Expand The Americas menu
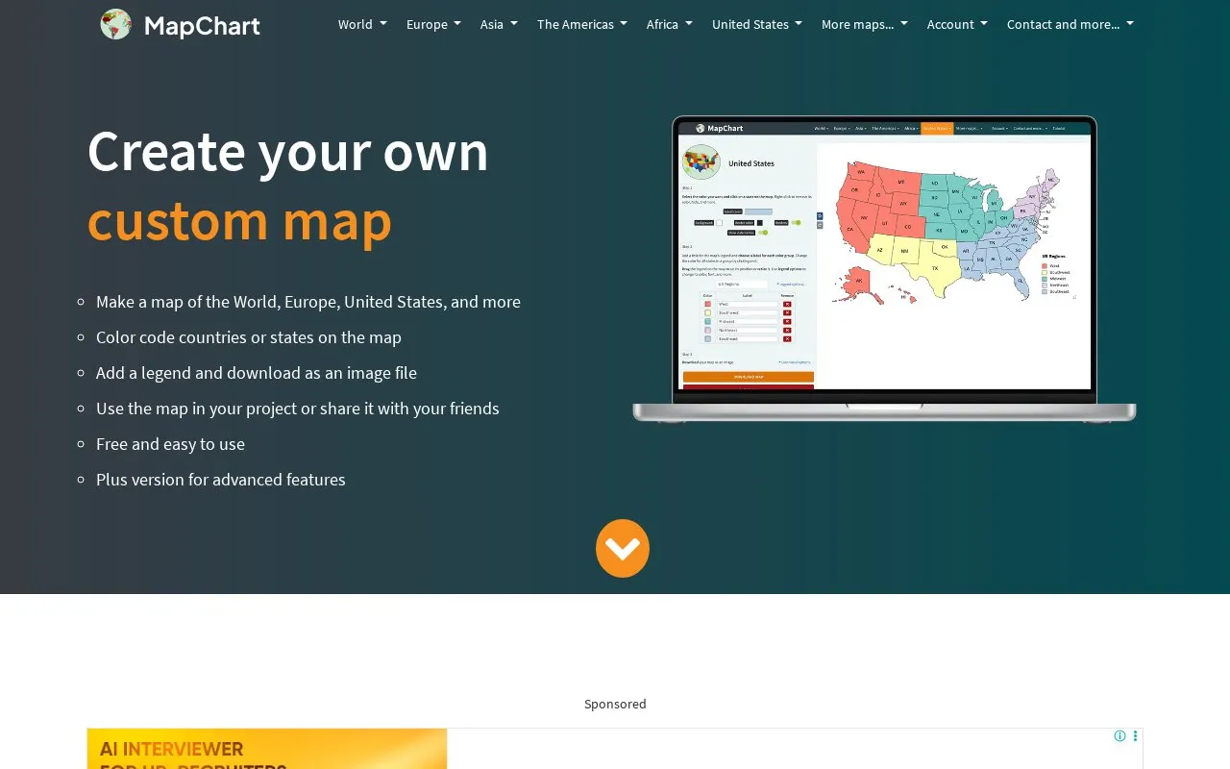This screenshot has width=1230, height=769. click(x=582, y=24)
